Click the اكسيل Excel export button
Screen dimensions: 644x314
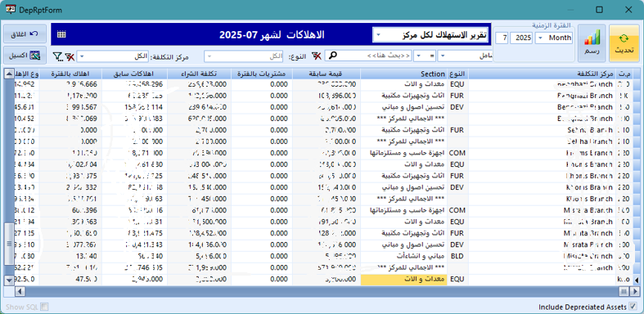click(25, 55)
